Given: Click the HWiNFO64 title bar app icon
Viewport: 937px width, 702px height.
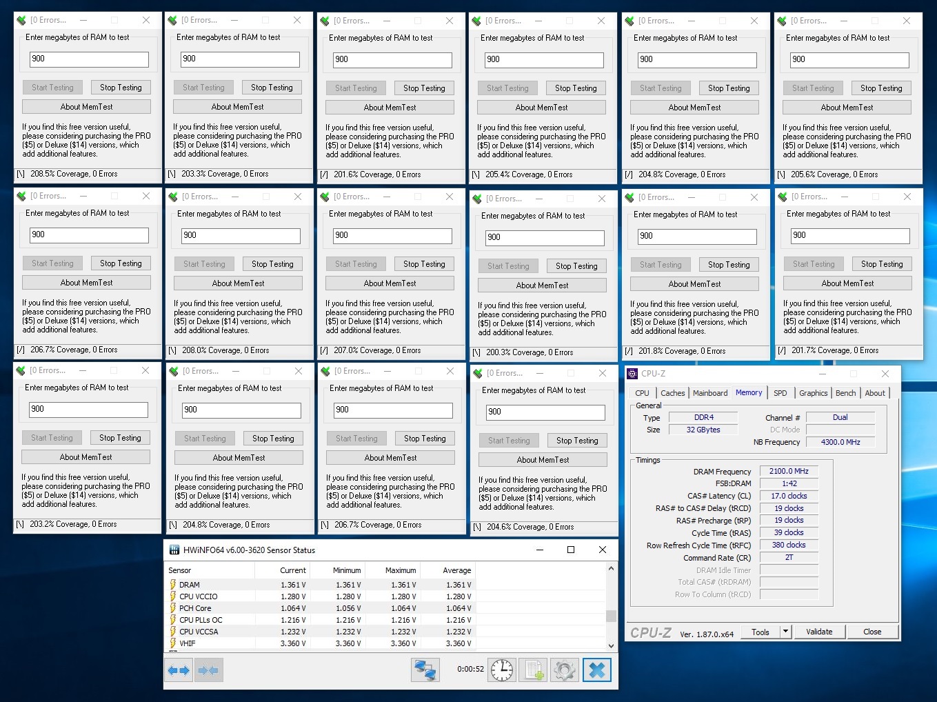Looking at the screenshot, I should pos(174,550).
